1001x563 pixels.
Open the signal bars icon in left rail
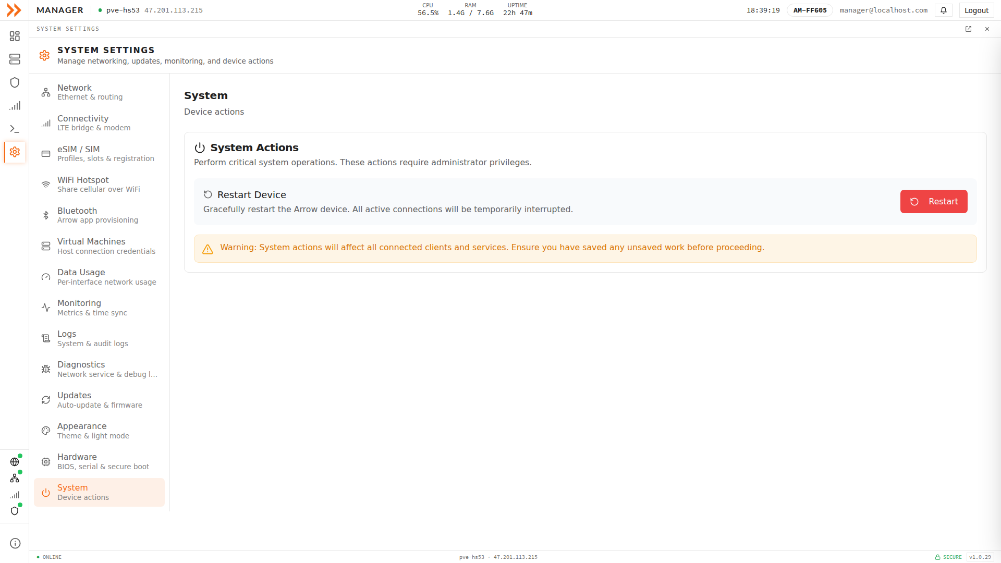(x=15, y=106)
